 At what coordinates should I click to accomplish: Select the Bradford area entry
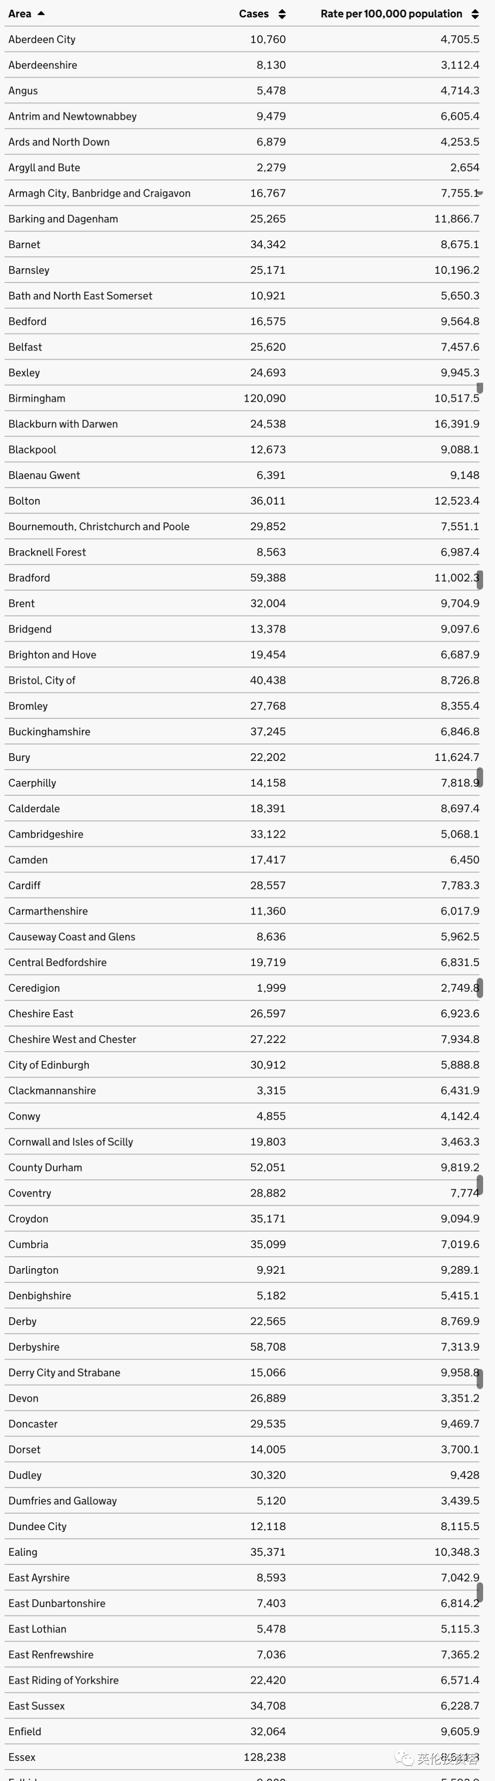point(29,578)
